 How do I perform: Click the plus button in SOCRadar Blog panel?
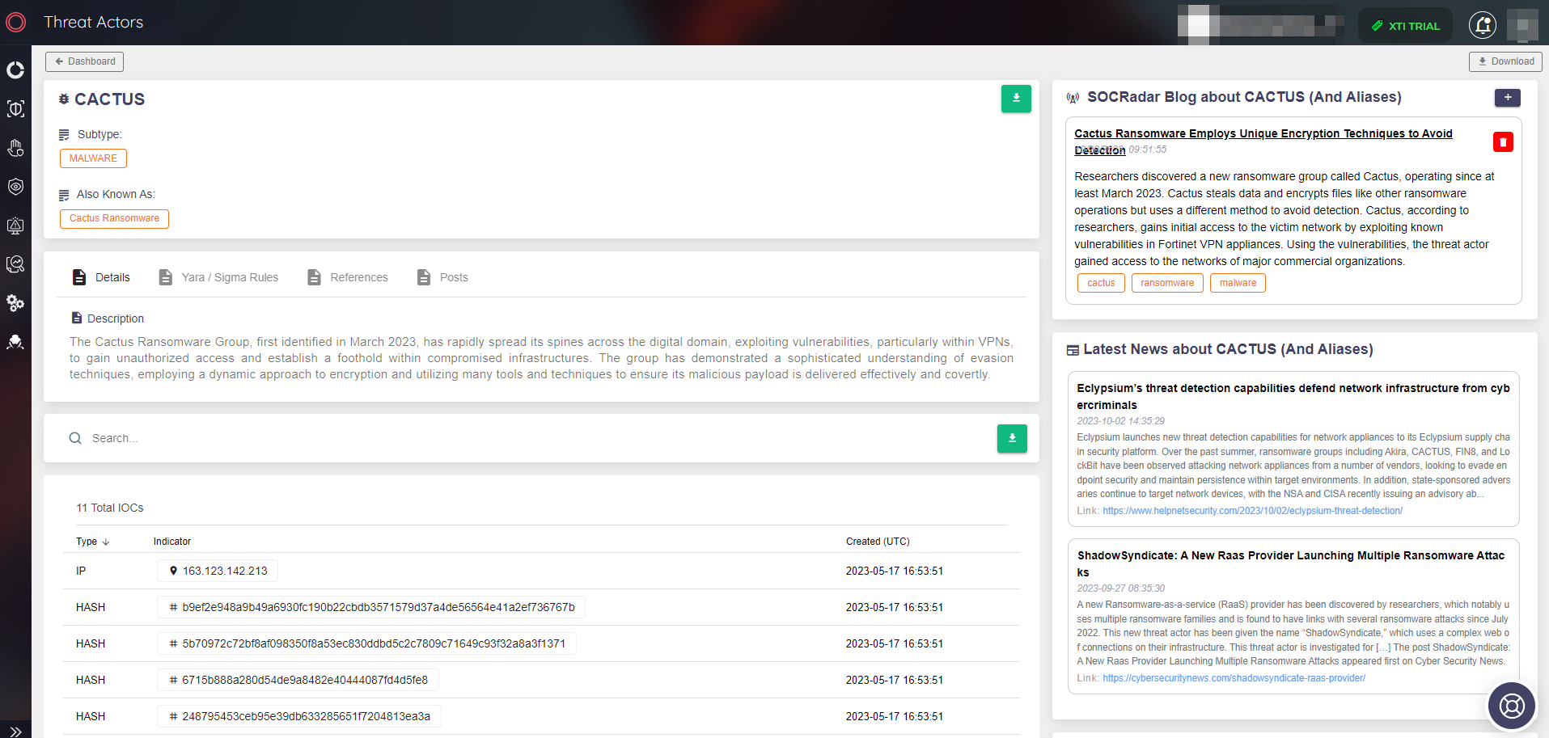coord(1507,98)
